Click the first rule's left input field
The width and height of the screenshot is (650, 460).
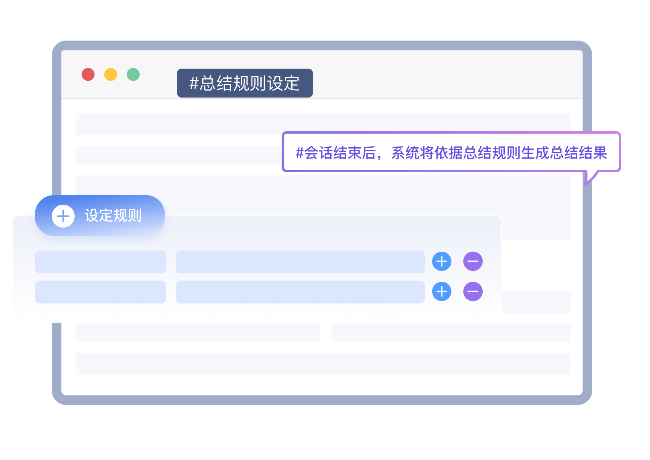point(100,262)
